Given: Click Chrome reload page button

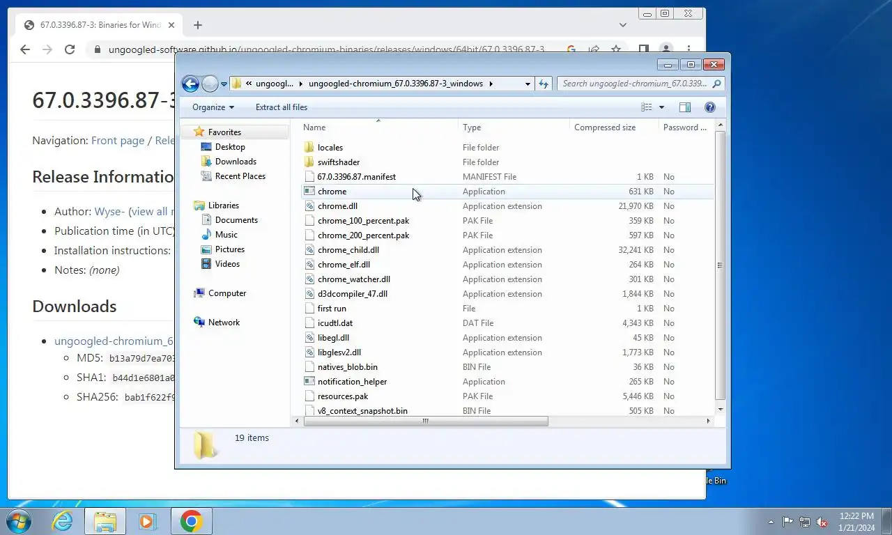Looking at the screenshot, I should click(x=70, y=49).
